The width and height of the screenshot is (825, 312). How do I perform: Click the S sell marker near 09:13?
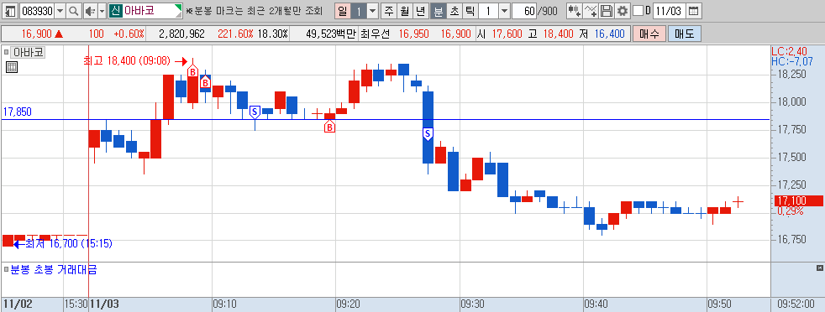coord(255,112)
